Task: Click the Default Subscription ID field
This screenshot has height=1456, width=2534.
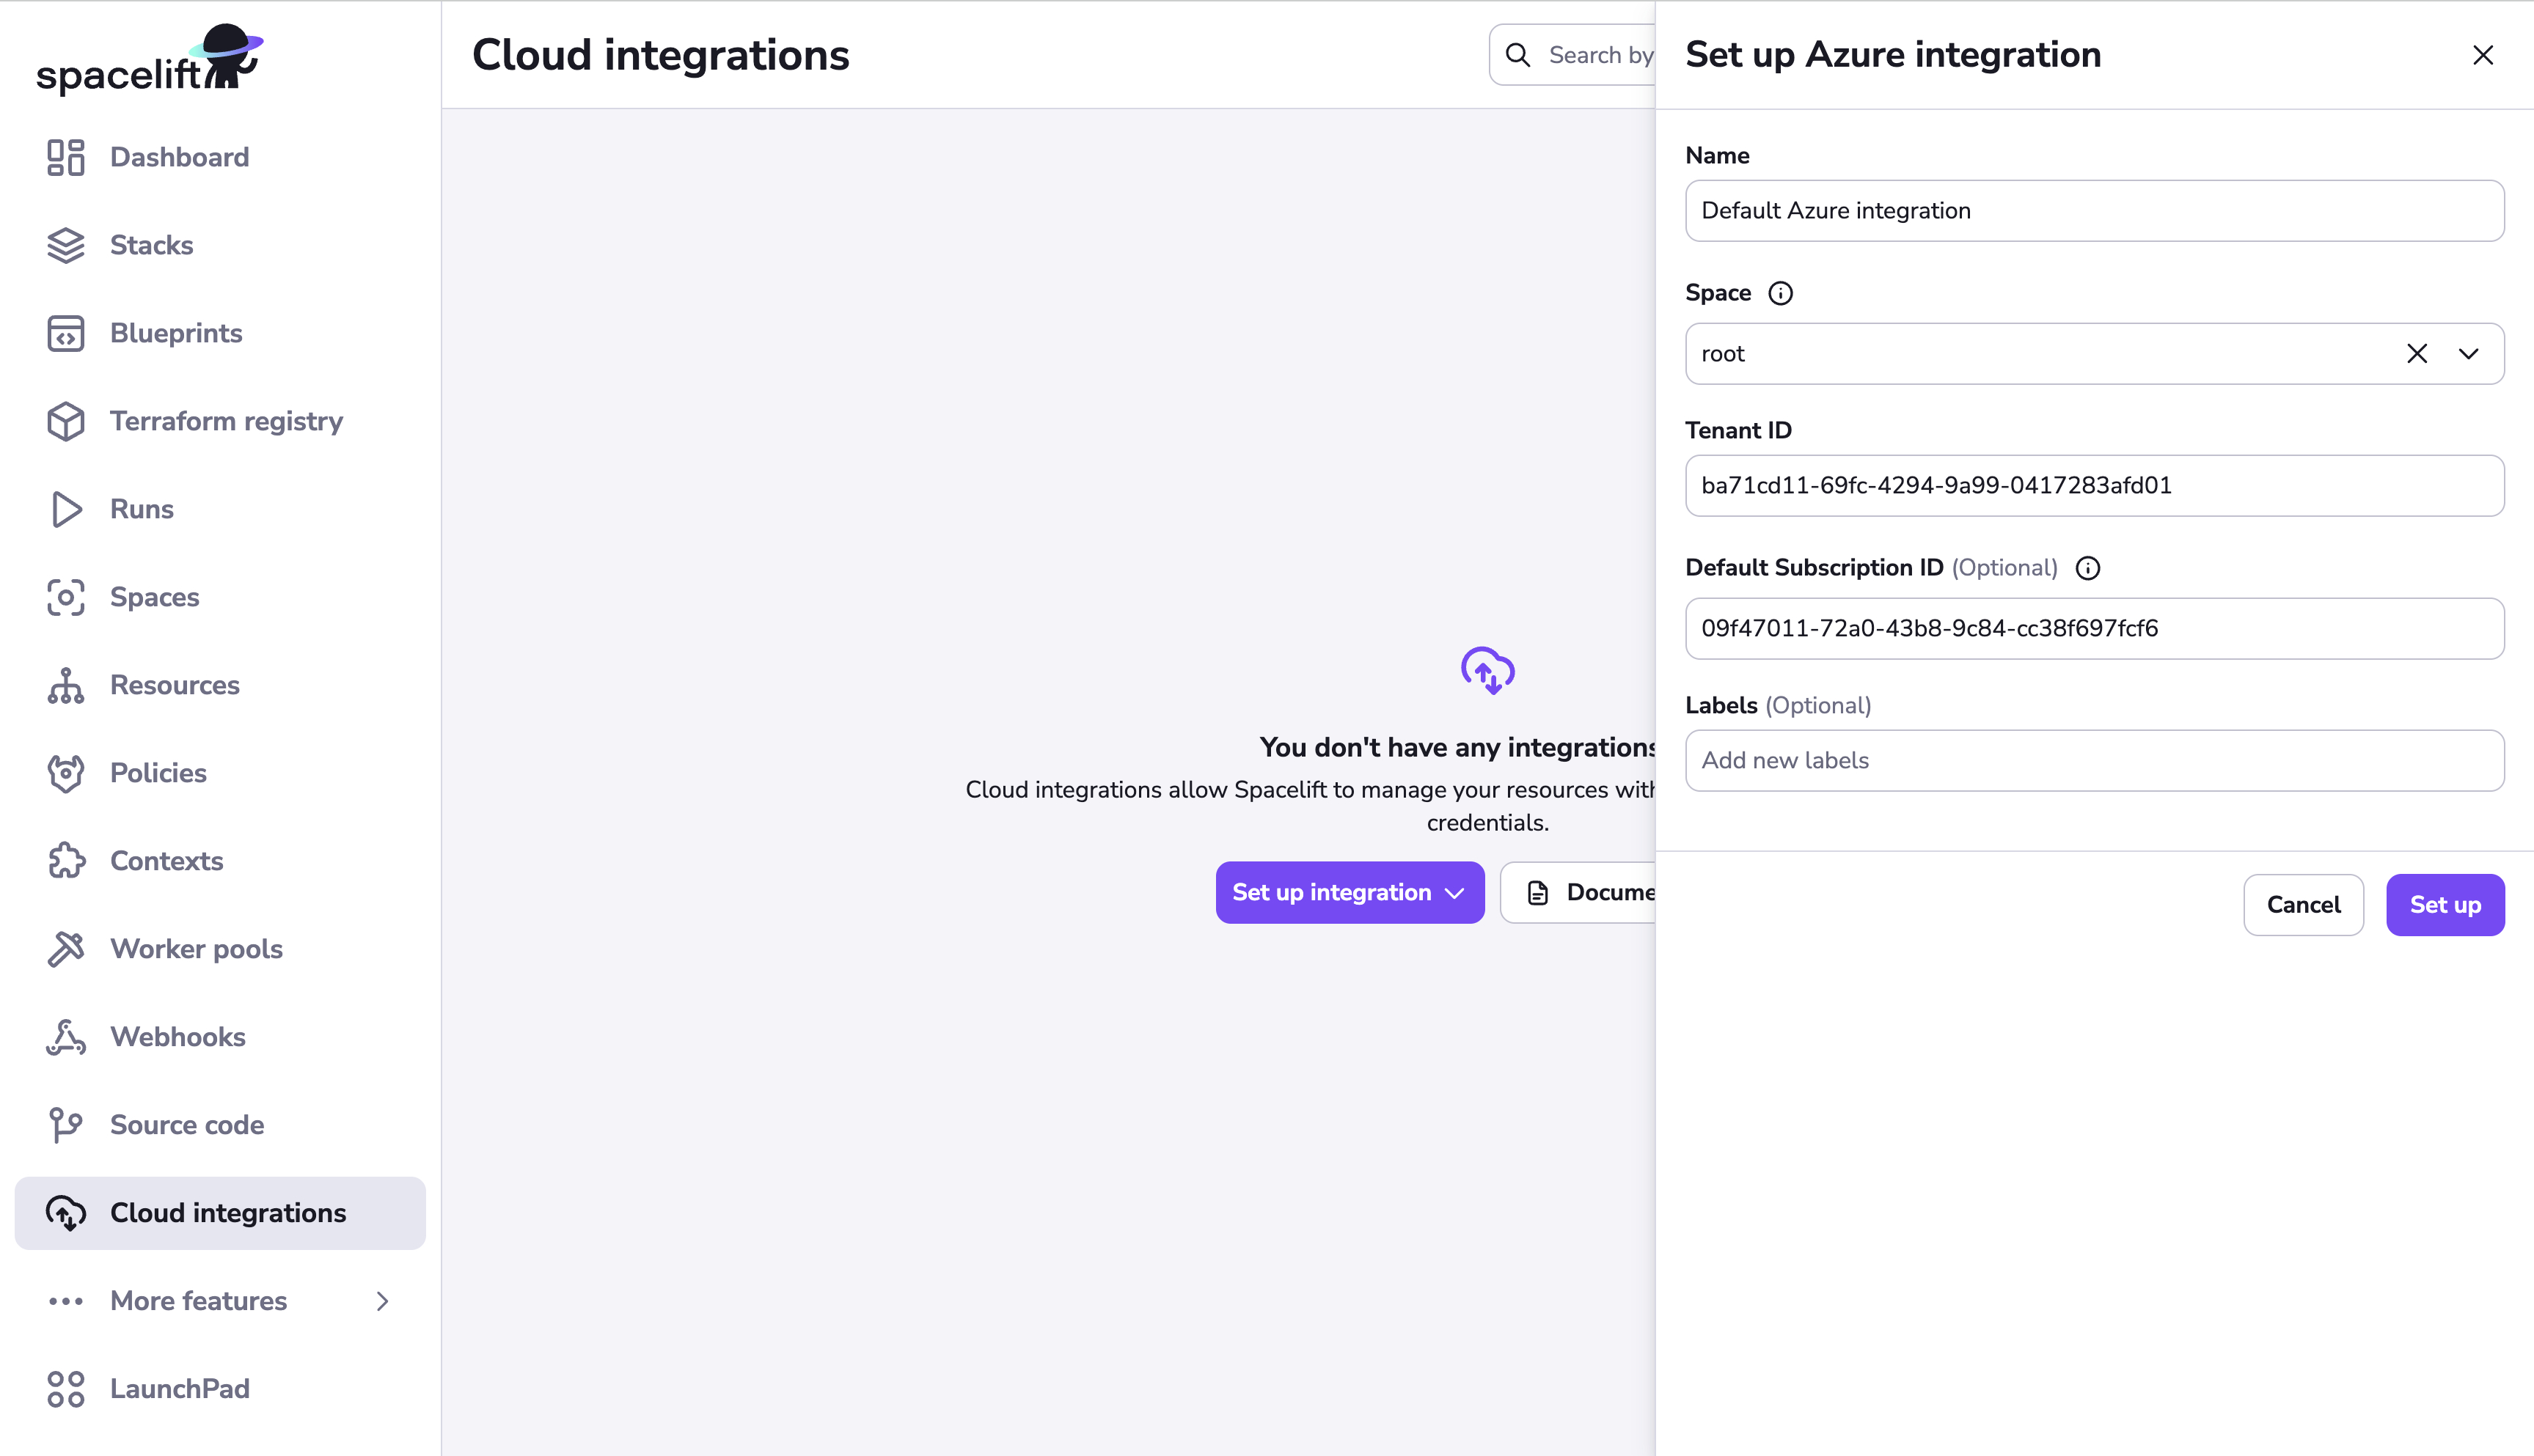Action: (2095, 629)
